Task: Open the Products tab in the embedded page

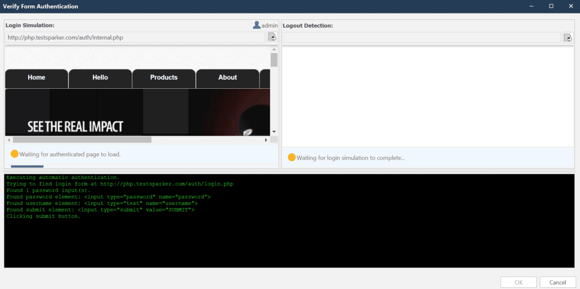Action: point(164,79)
